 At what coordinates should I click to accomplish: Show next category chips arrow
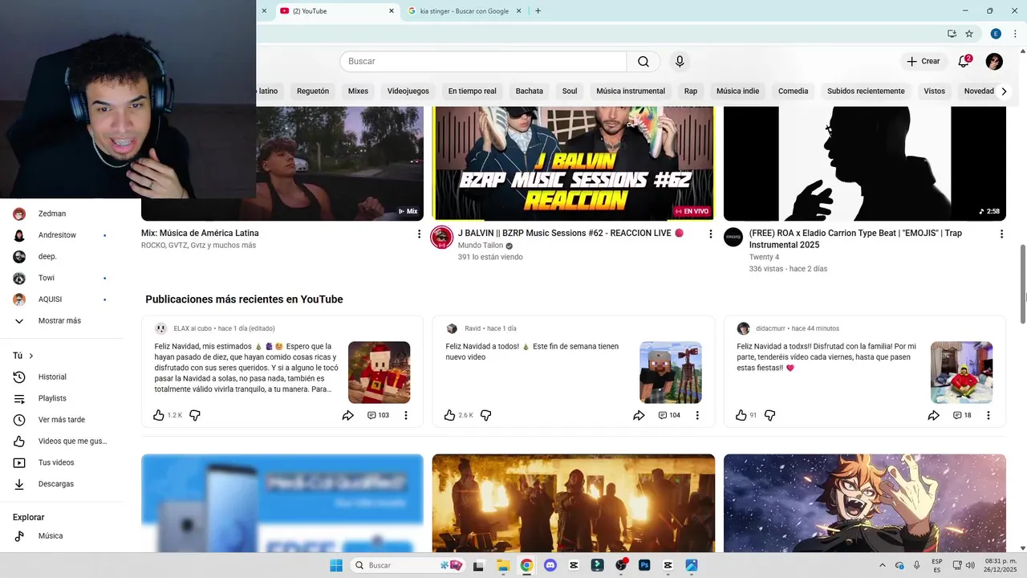1004,91
